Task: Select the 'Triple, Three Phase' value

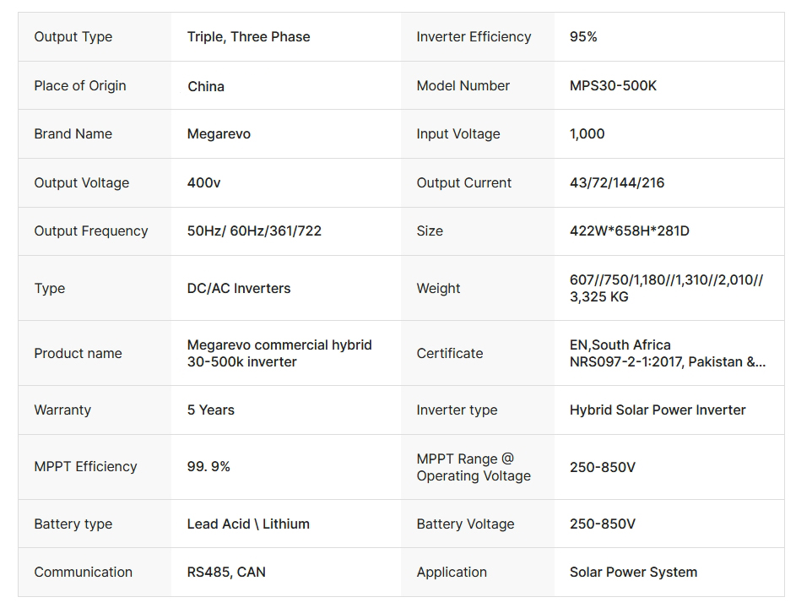Action: pyautogui.click(x=248, y=37)
